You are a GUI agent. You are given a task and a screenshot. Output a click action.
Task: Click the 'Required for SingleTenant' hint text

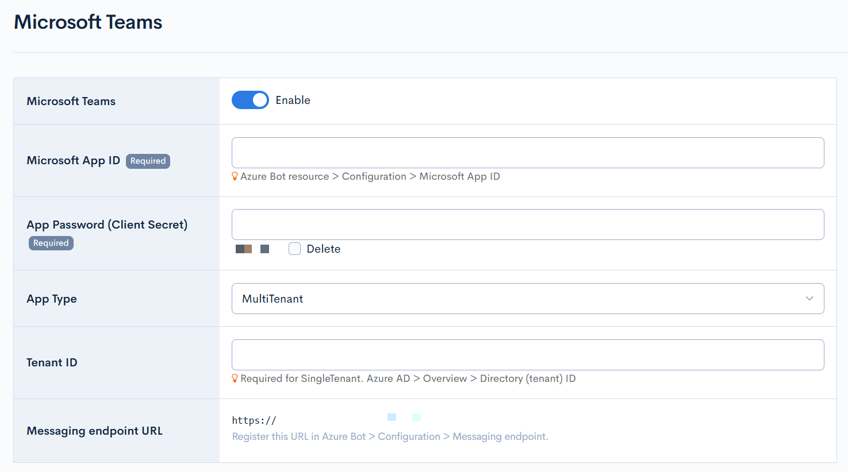tap(408, 378)
